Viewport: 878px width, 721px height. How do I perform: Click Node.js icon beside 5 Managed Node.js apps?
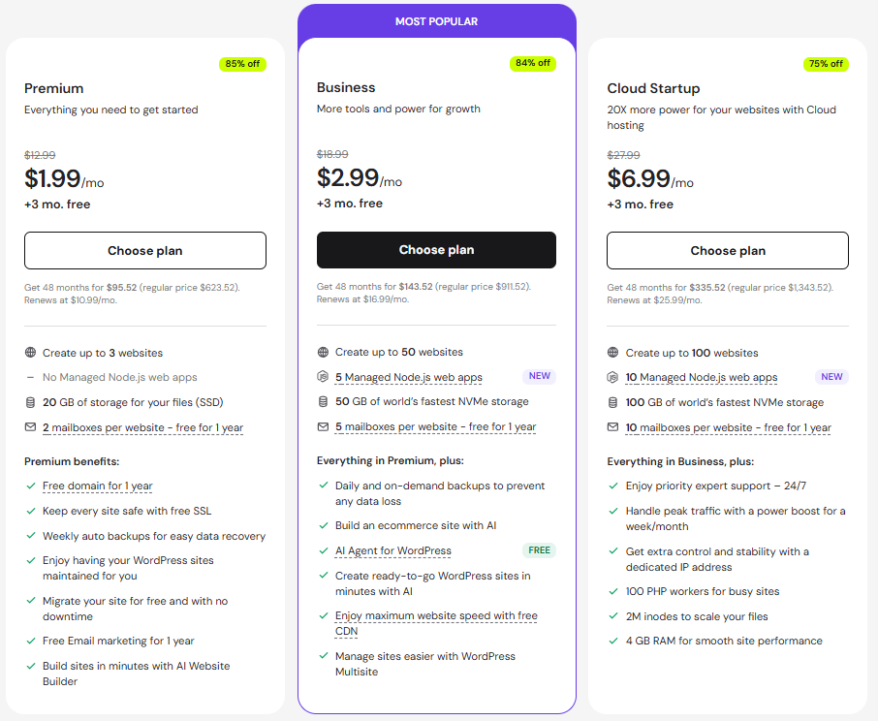[323, 377]
